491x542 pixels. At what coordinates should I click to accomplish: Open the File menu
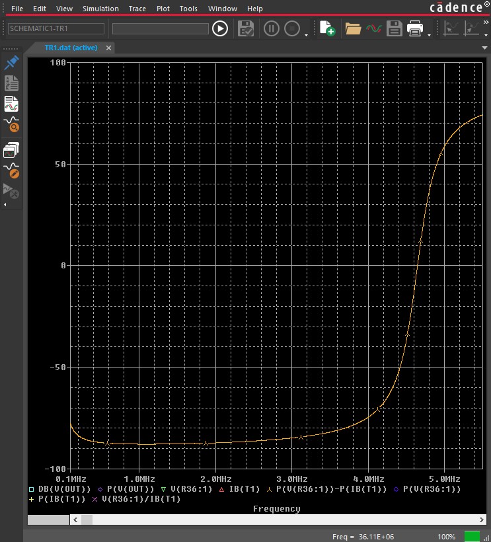pos(17,9)
